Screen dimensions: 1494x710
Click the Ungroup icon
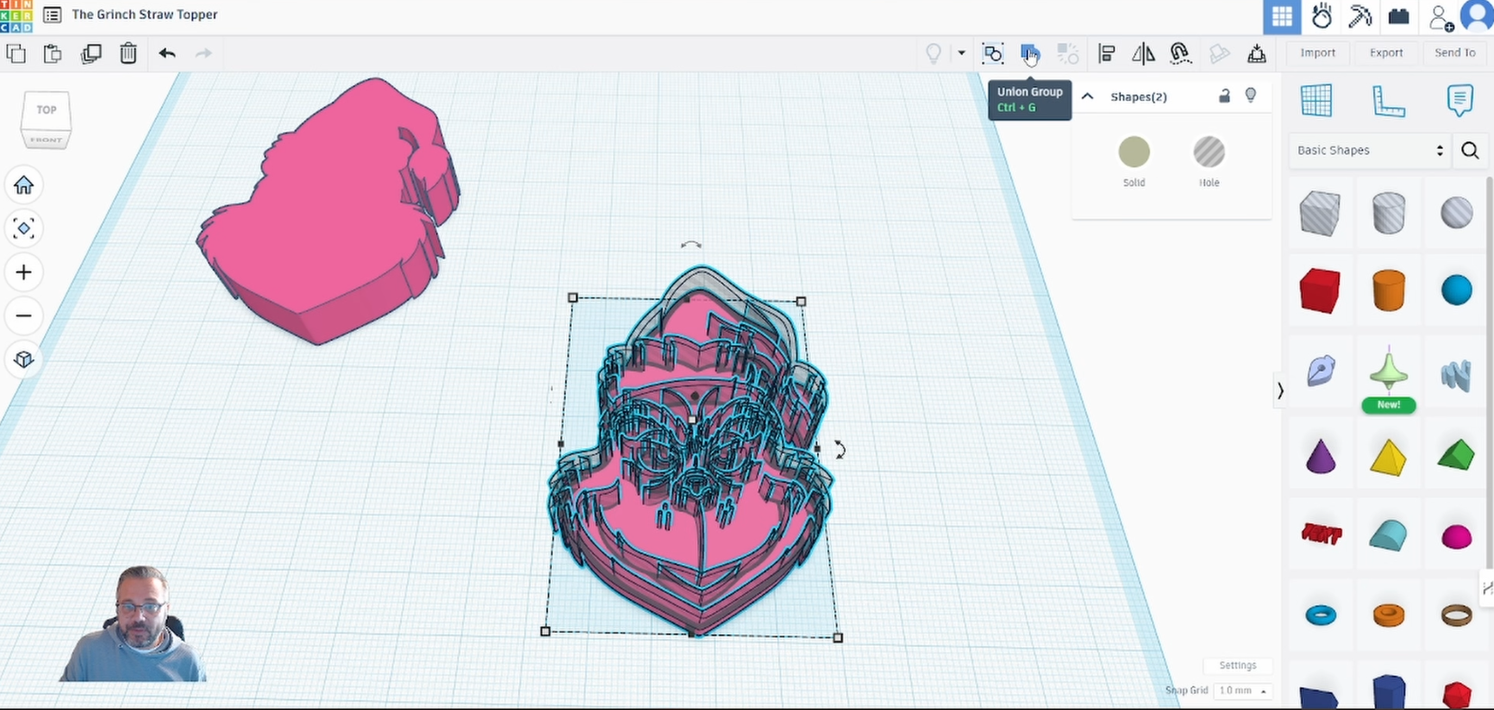pos(1068,53)
